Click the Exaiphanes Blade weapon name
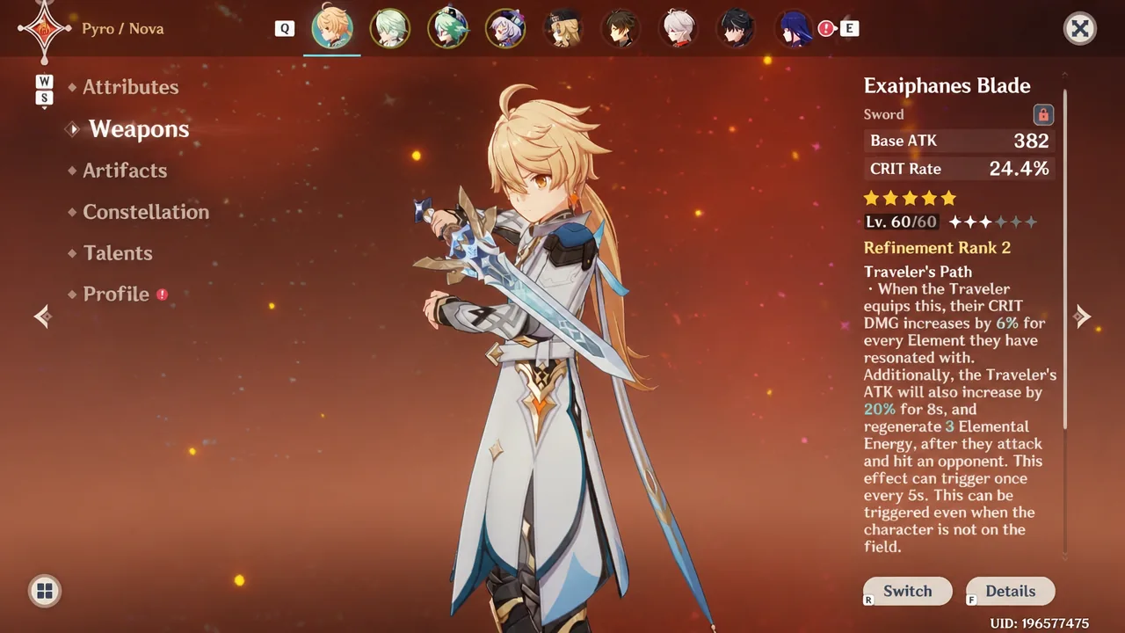 point(947,85)
